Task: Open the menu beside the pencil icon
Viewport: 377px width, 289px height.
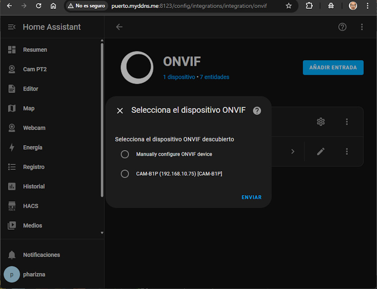Action: tap(347, 151)
